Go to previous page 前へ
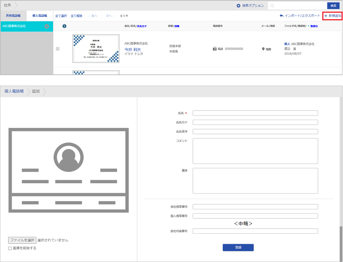Image resolution: width=343 pixels, height=262 pixels. point(93,16)
